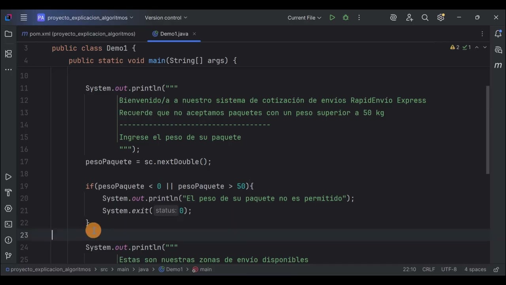Open the Run tool window
506x285 pixels.
[8, 177]
